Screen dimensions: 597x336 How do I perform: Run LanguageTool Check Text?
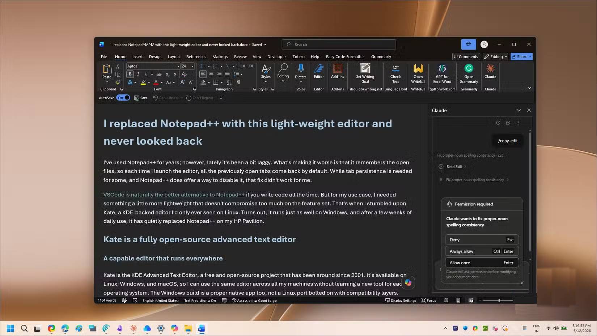pos(395,74)
